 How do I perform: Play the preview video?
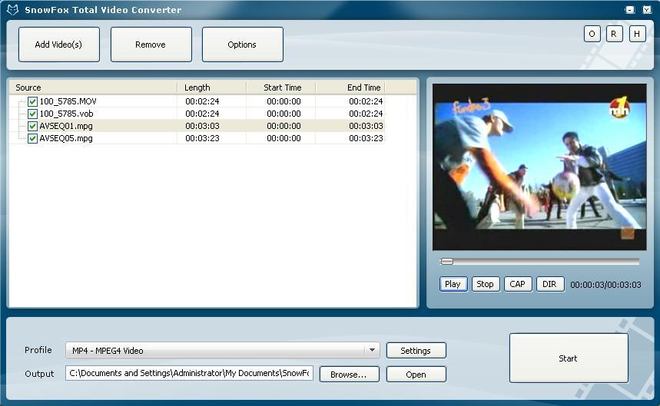pos(453,284)
